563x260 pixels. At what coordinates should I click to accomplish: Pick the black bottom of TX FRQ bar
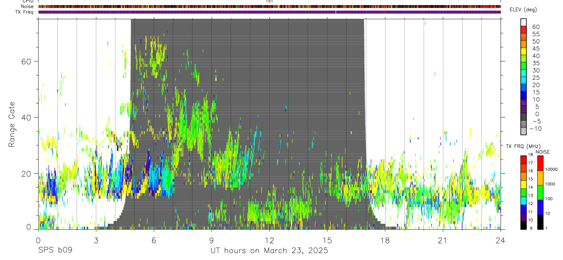524,224
